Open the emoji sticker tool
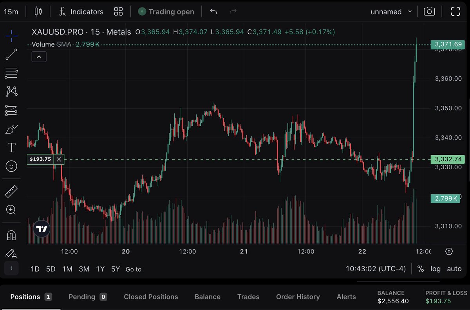The height and width of the screenshot is (310, 470). point(11,166)
